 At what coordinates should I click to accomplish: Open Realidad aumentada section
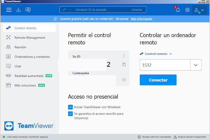[29, 76]
